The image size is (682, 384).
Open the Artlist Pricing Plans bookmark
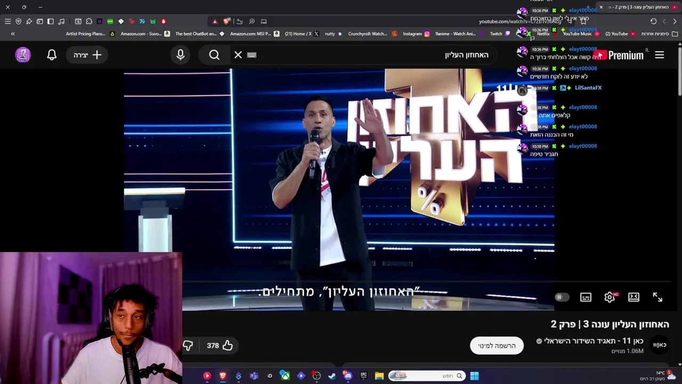(x=90, y=34)
